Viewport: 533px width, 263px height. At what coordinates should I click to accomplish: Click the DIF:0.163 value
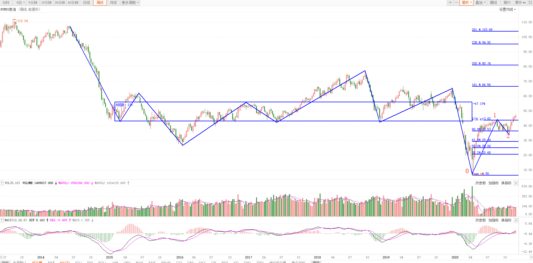pos(37,220)
